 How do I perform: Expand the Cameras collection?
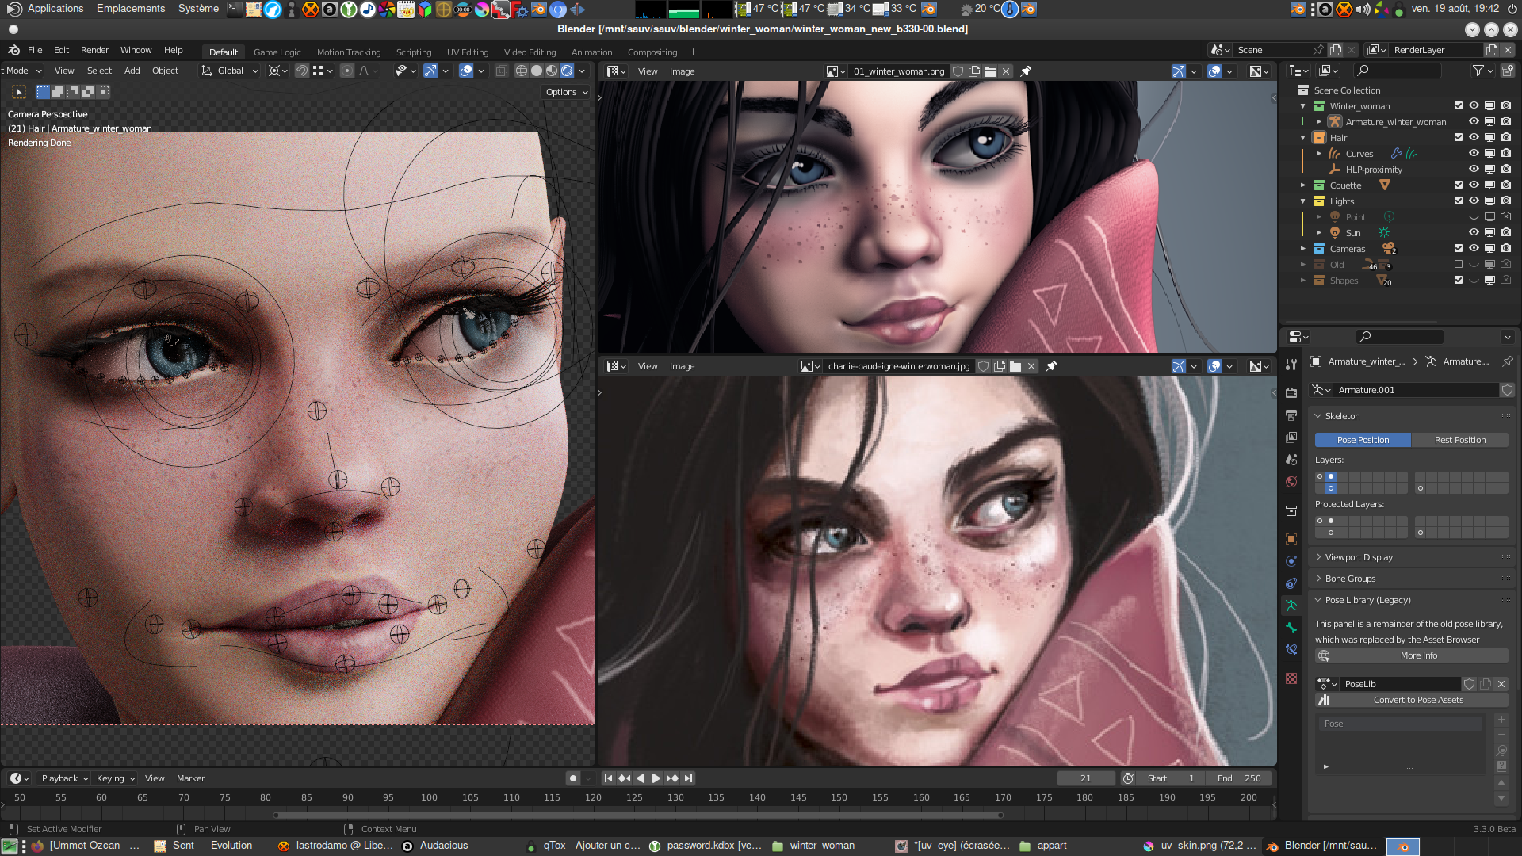tap(1302, 249)
